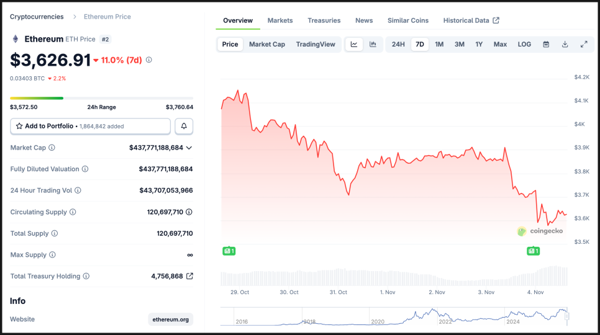Visit the ethereum.org website link

tap(171, 319)
